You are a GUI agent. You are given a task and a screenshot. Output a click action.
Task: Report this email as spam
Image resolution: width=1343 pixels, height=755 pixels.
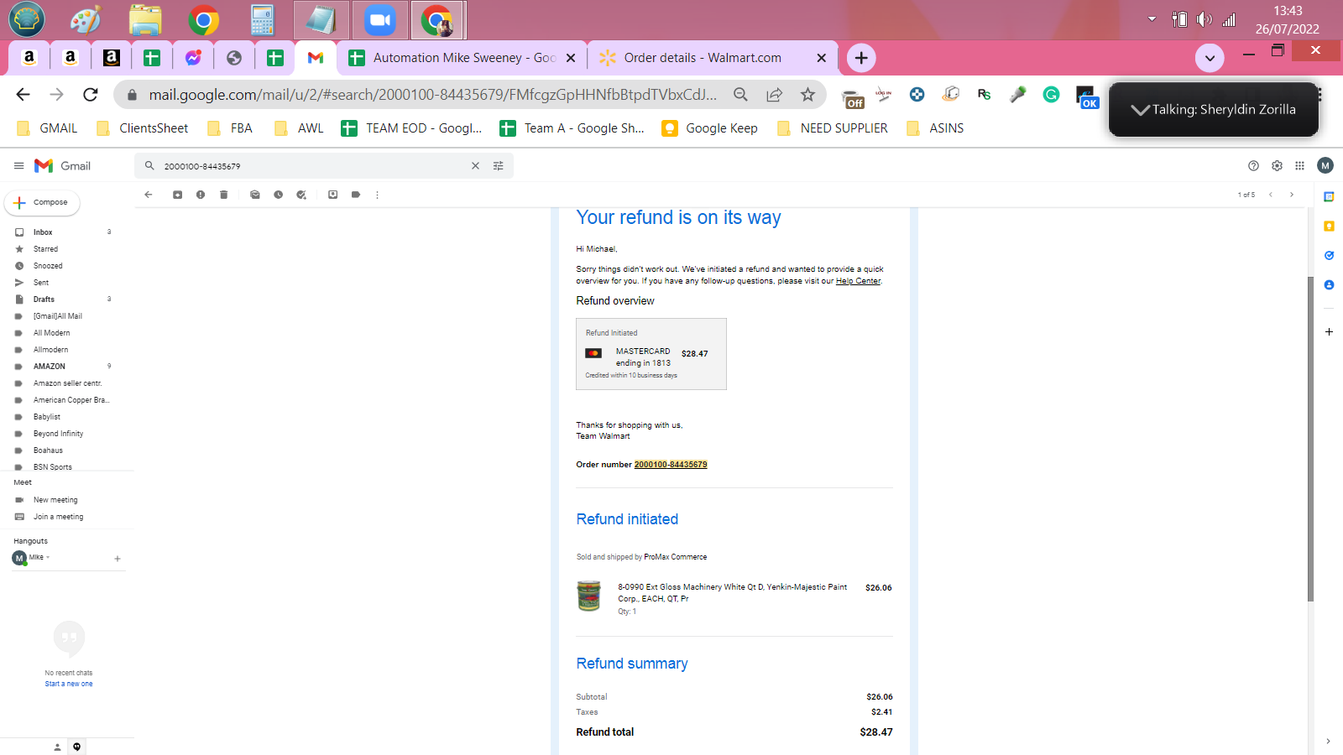click(x=201, y=195)
